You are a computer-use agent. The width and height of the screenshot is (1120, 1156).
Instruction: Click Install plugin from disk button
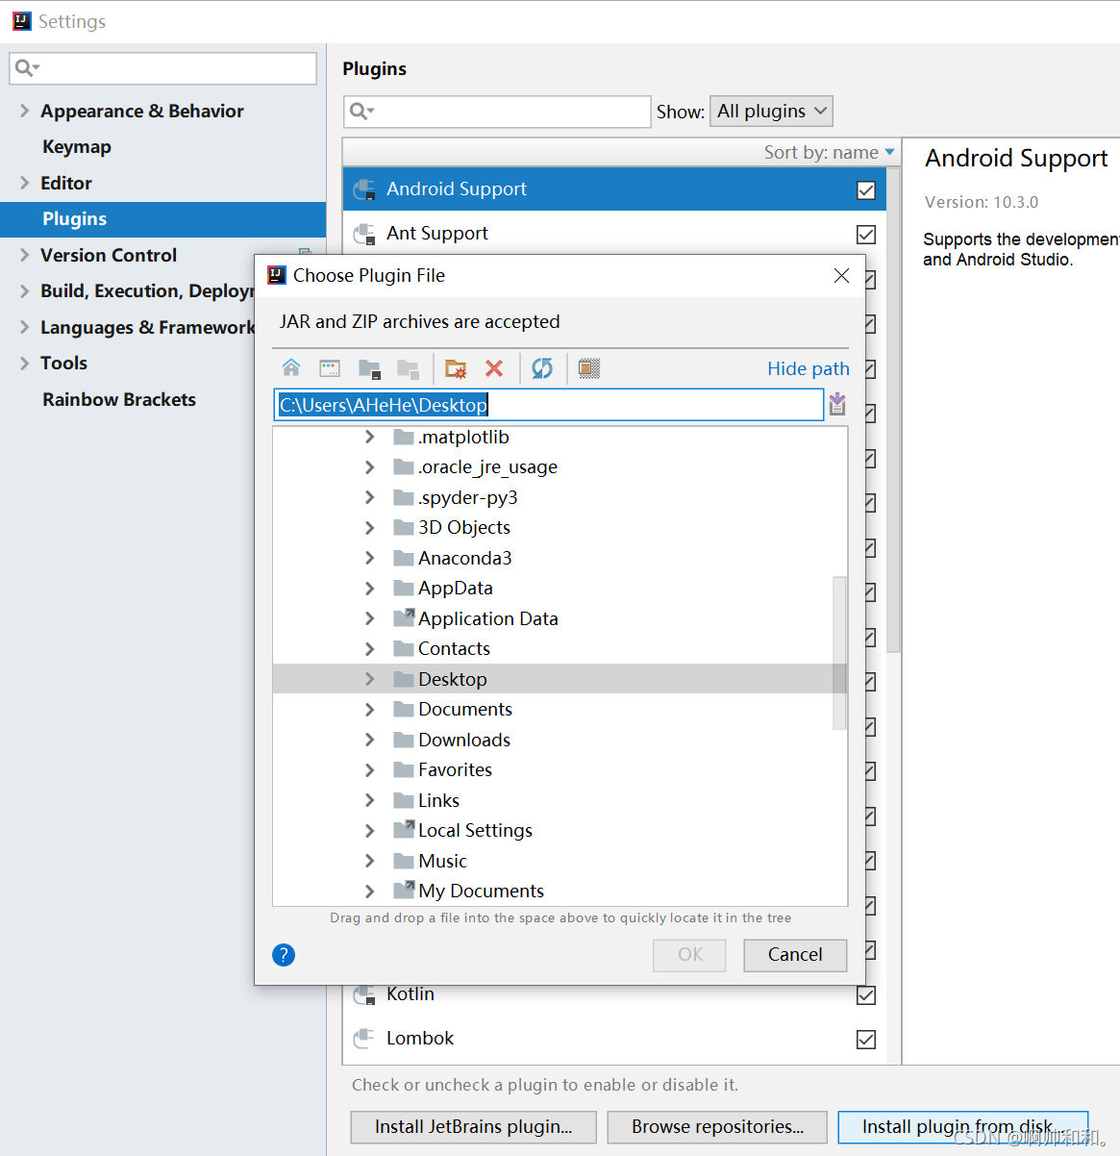[962, 1127]
